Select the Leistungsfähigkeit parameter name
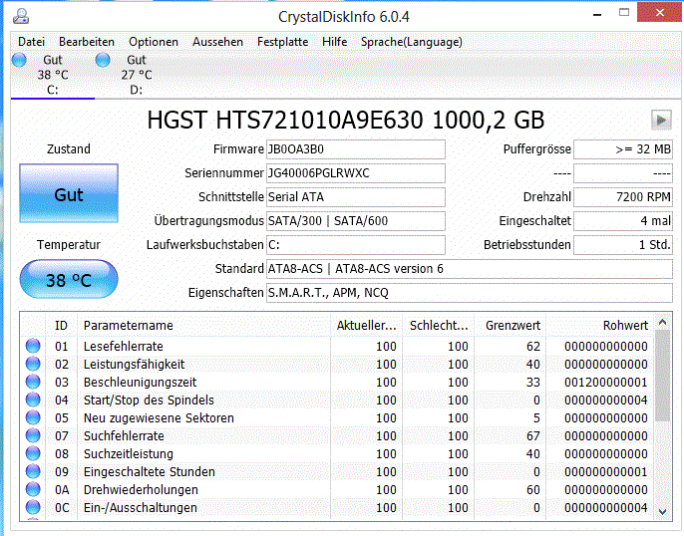 coord(134,365)
